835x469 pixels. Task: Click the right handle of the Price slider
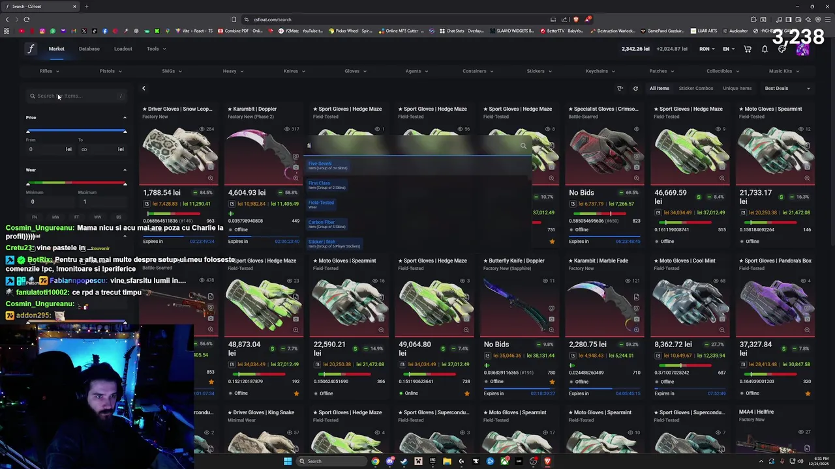point(125,131)
